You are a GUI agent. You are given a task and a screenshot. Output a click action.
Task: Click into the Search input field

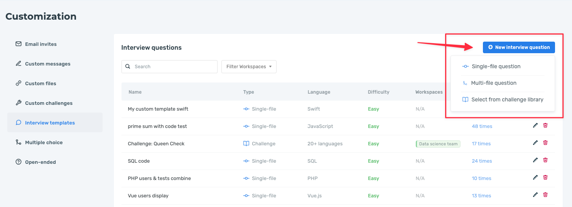click(x=174, y=67)
